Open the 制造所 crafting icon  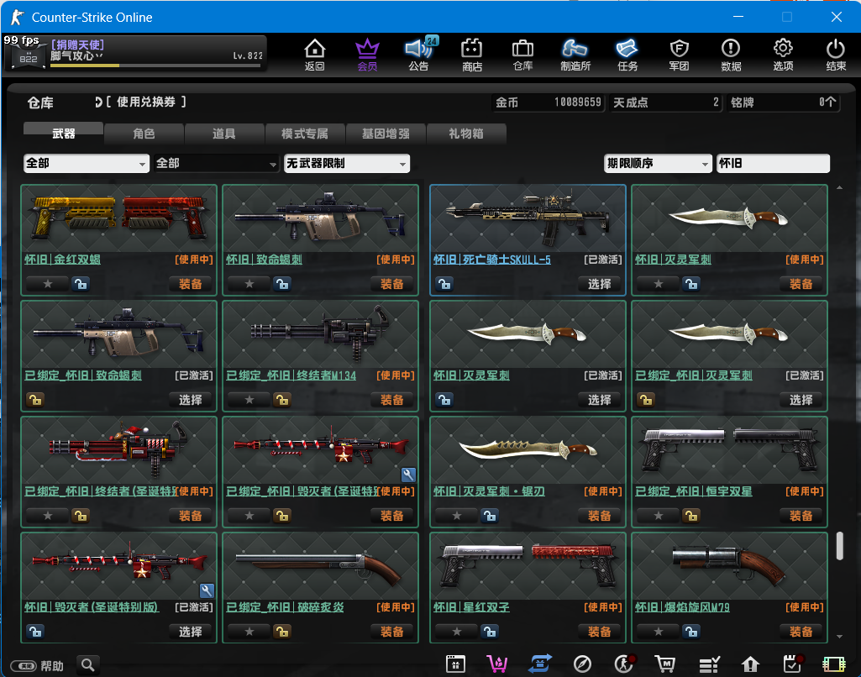tap(575, 55)
